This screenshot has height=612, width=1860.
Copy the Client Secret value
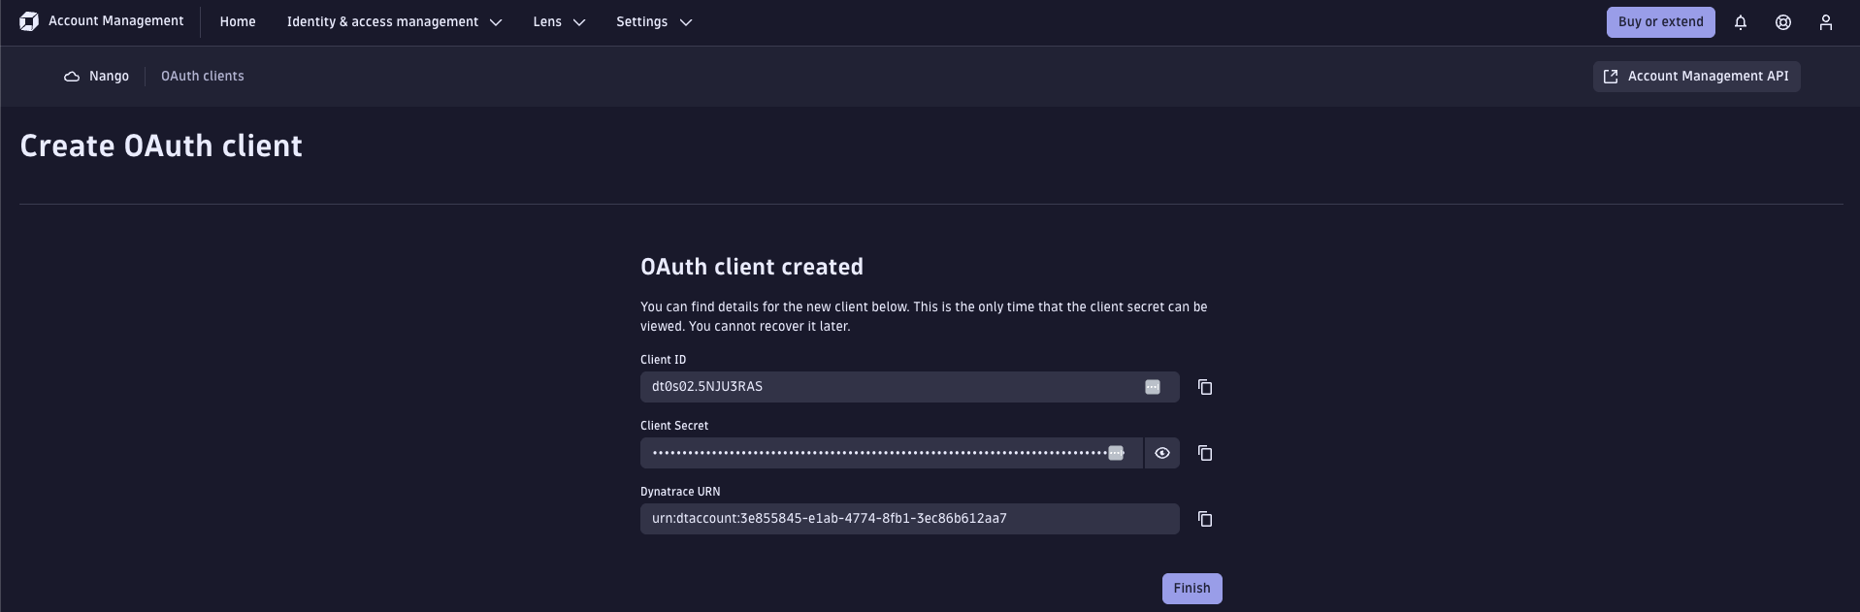[x=1205, y=453]
